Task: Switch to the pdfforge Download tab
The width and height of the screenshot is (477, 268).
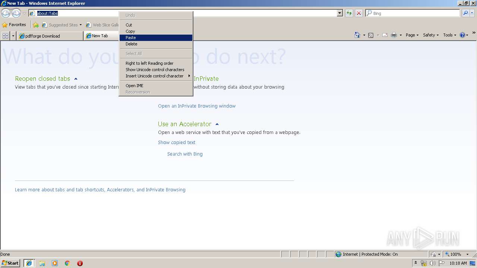Action: tap(50, 36)
